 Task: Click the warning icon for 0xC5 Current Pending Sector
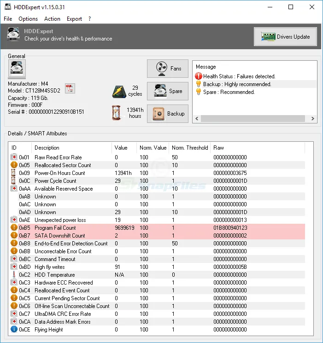coord(14,298)
